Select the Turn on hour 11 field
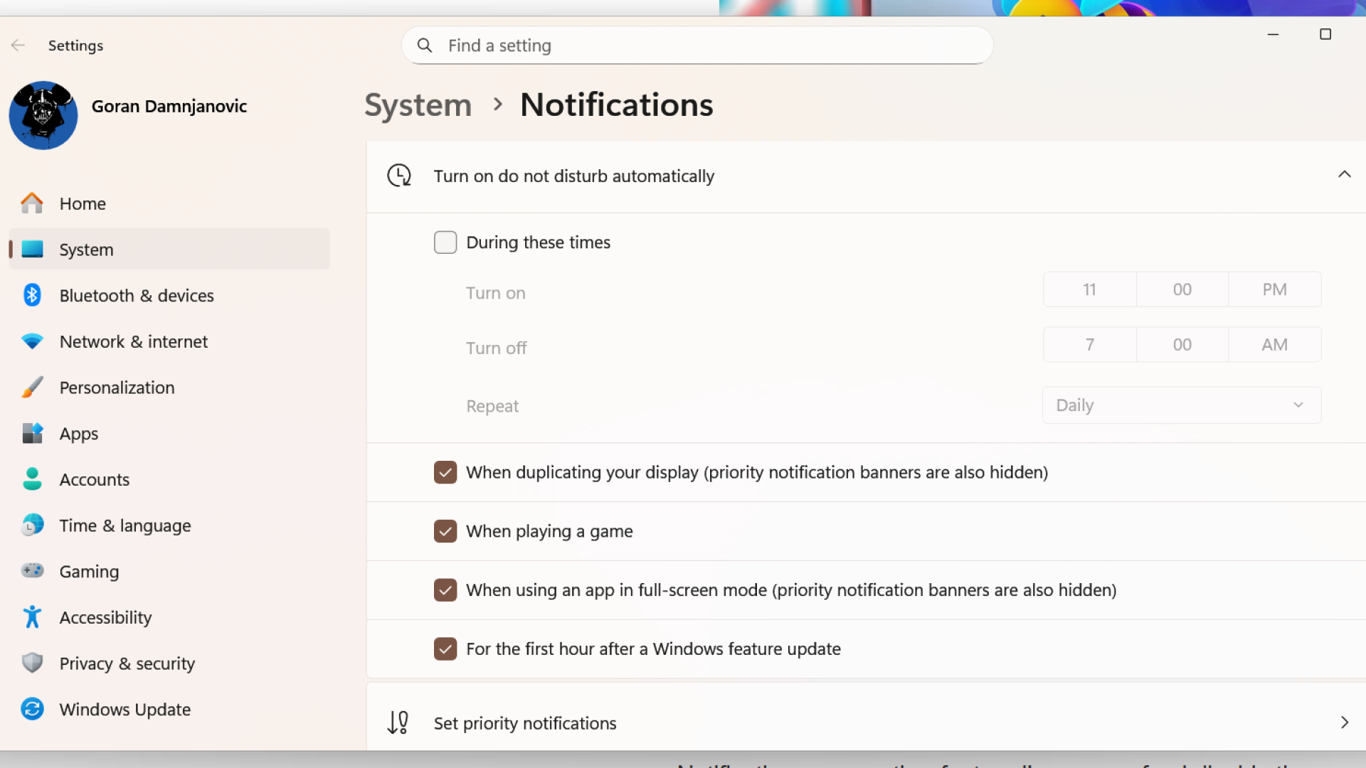The width and height of the screenshot is (1366, 768). (x=1089, y=289)
